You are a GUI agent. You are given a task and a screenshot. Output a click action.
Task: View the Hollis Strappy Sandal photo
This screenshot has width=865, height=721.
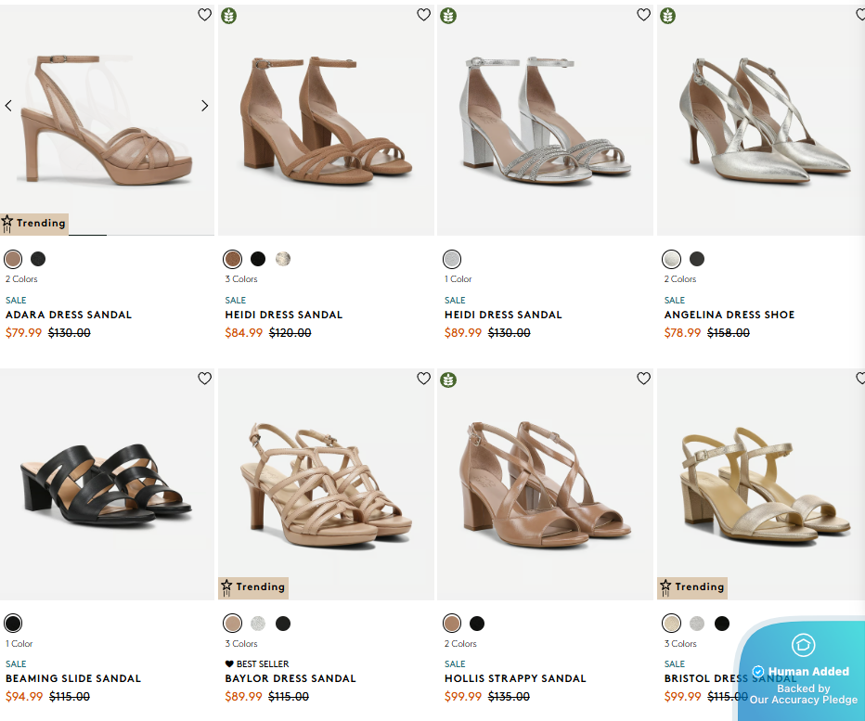click(x=546, y=484)
